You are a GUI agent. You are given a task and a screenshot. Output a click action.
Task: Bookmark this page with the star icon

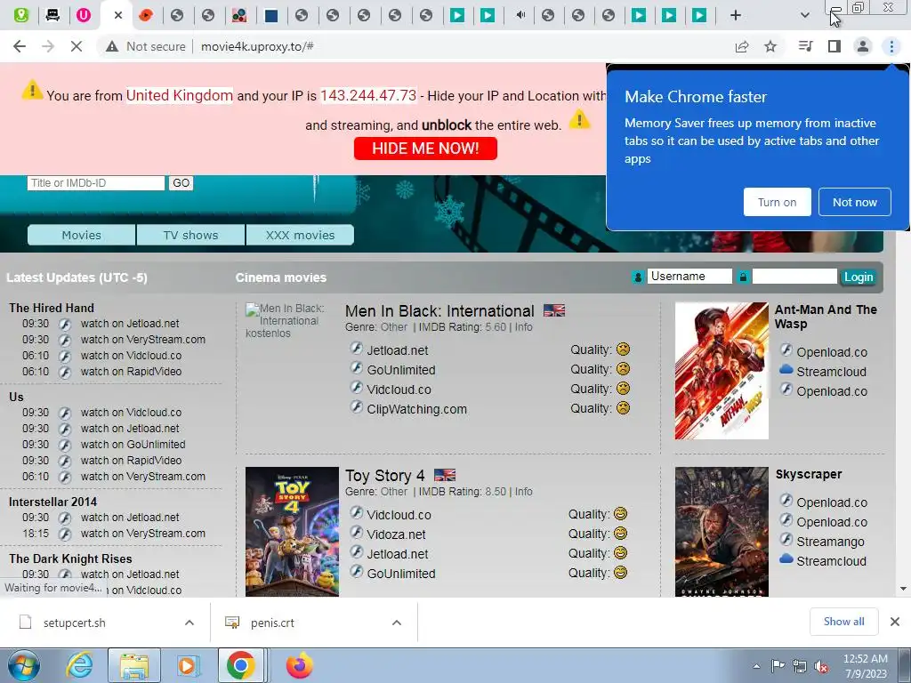pos(770,46)
